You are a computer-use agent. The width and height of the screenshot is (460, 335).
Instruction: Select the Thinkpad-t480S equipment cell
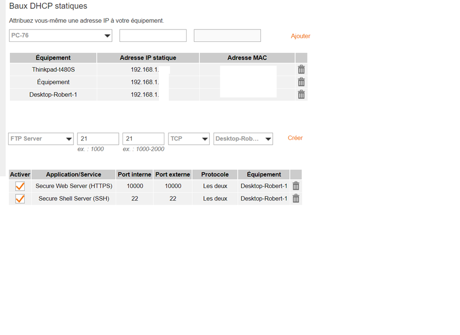(53, 70)
